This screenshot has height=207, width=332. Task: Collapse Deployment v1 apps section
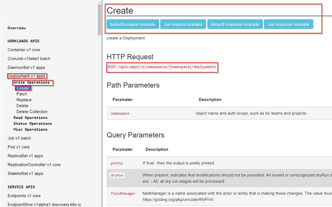click(x=27, y=76)
